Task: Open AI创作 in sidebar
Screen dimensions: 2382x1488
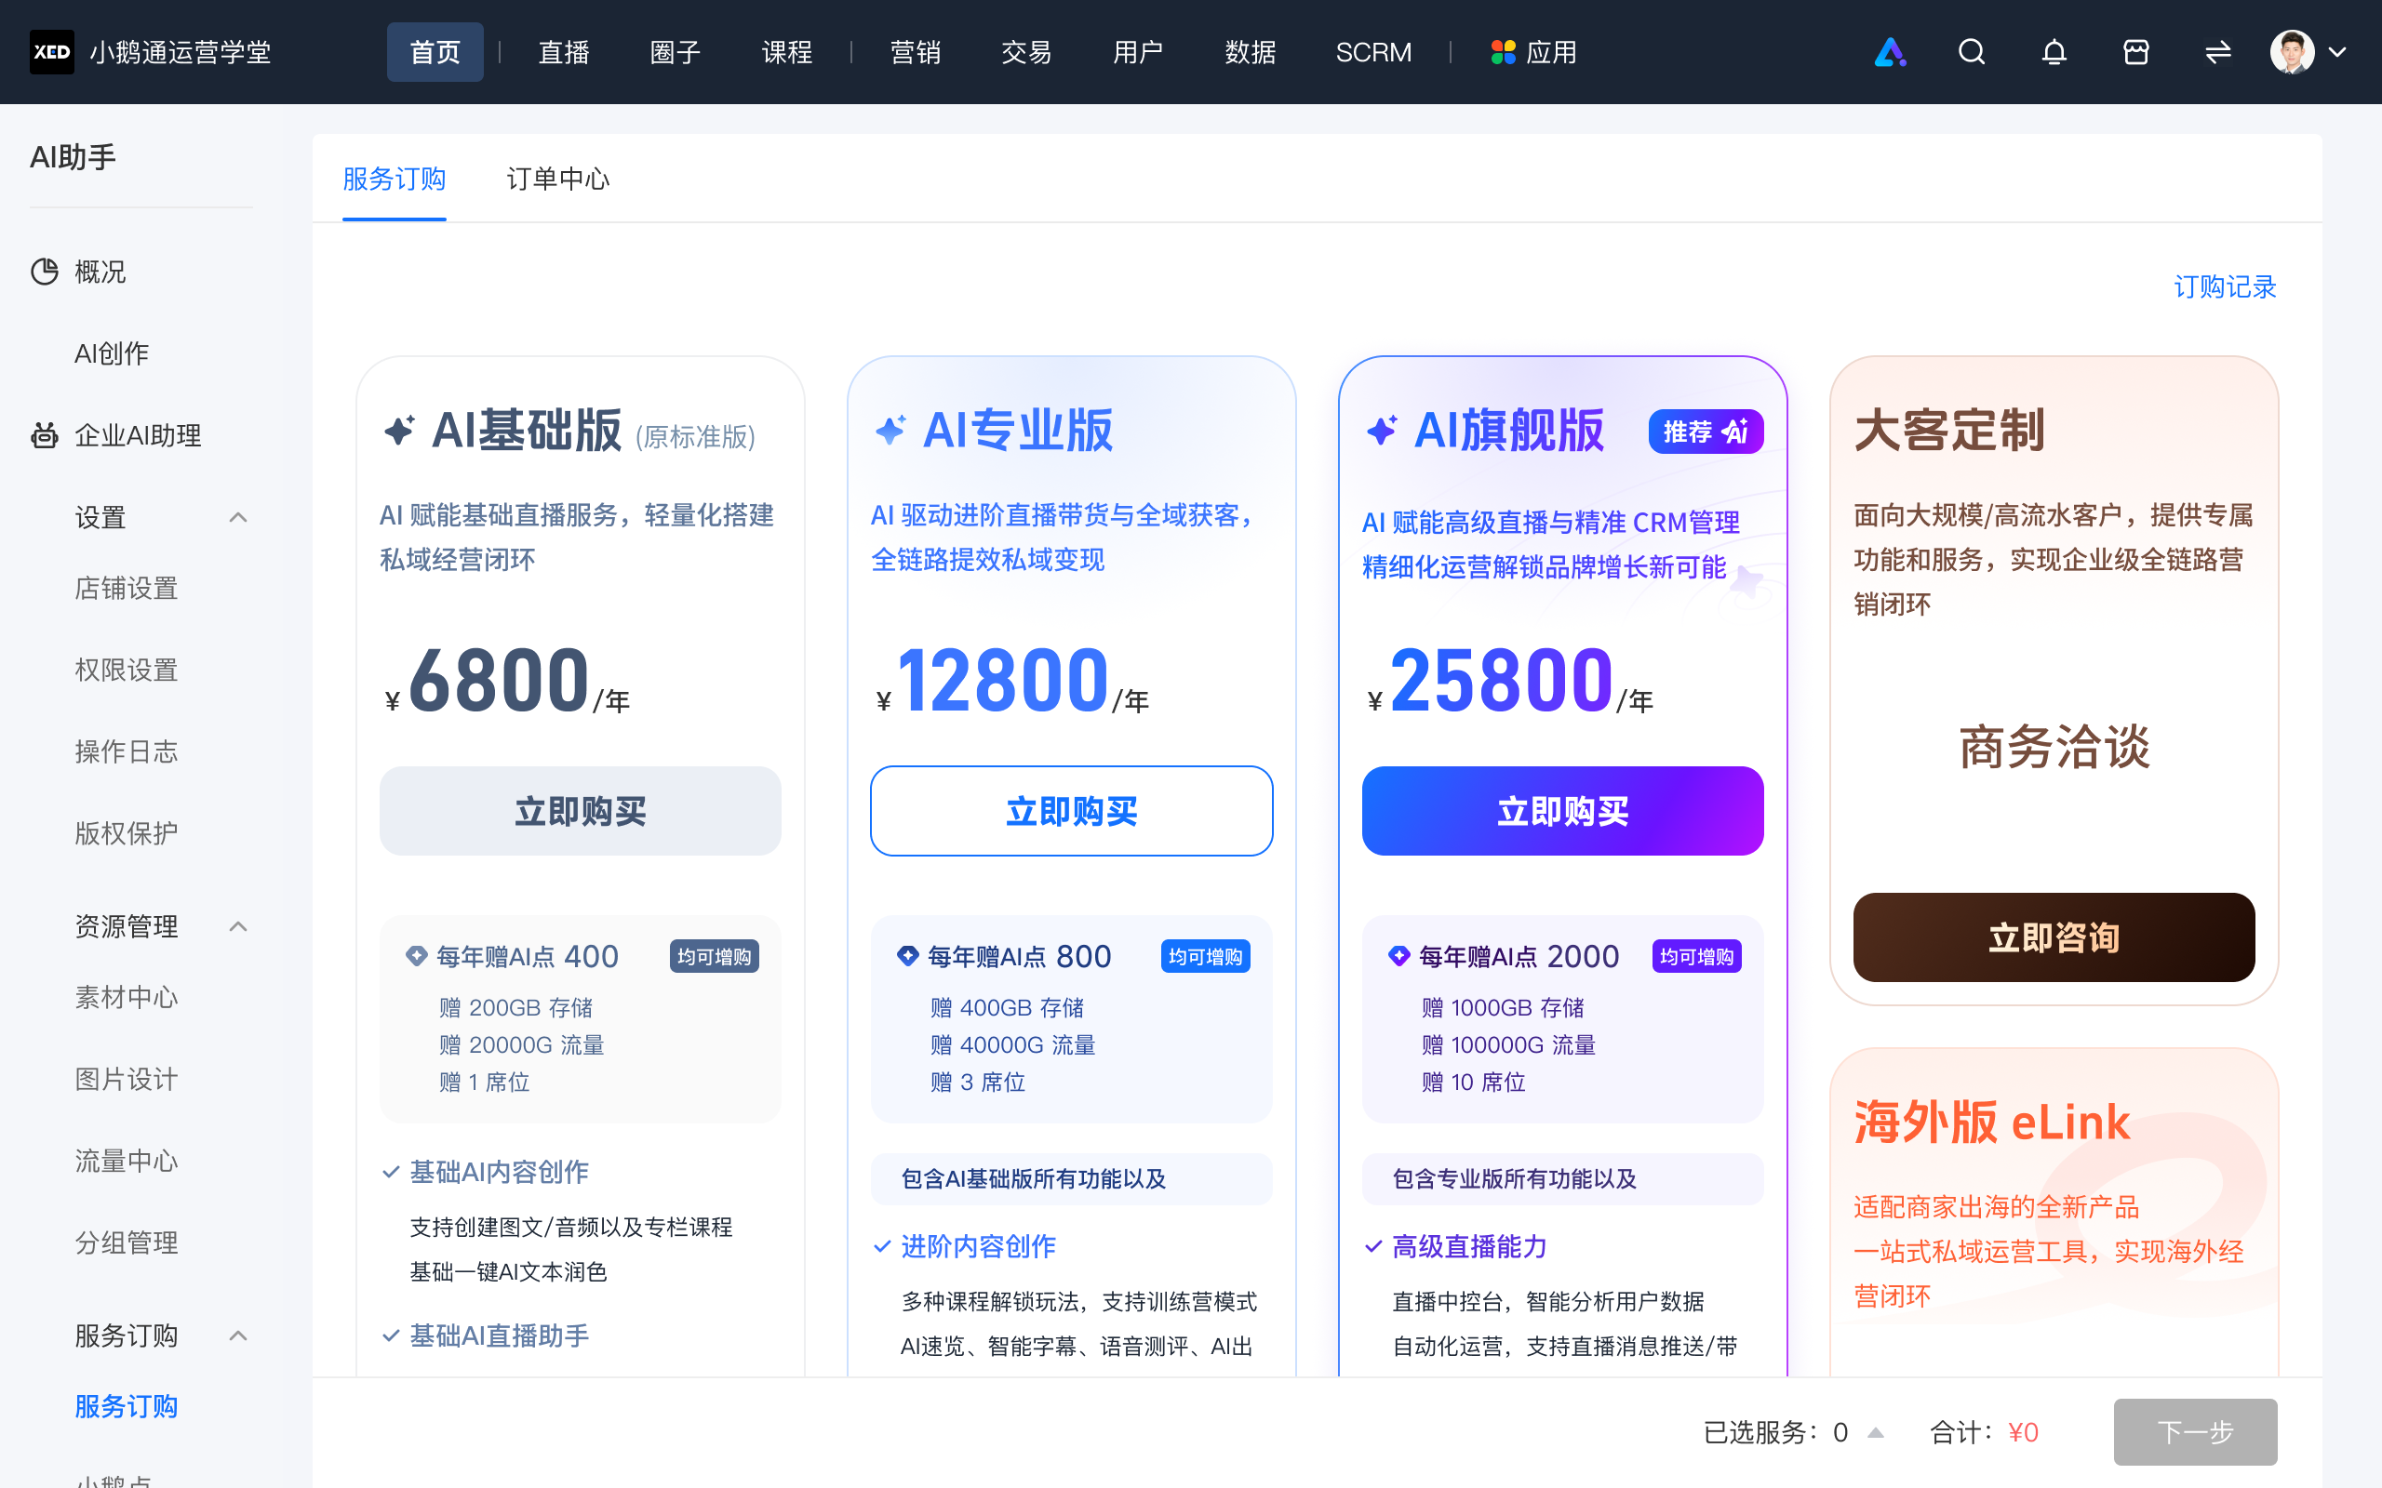Action: point(113,353)
